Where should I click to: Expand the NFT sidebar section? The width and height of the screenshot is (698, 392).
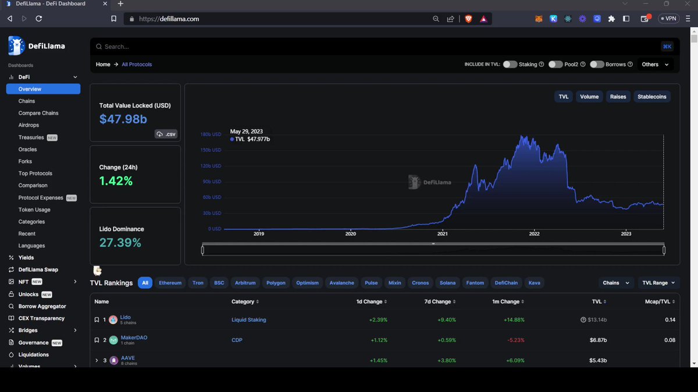75,282
